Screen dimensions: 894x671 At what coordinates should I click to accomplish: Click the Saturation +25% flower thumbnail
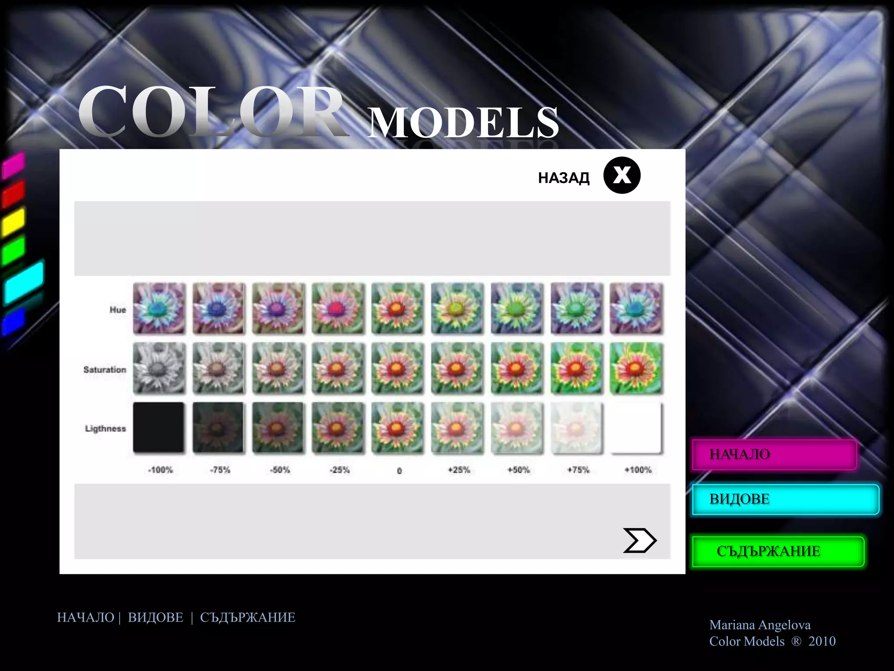tap(457, 368)
